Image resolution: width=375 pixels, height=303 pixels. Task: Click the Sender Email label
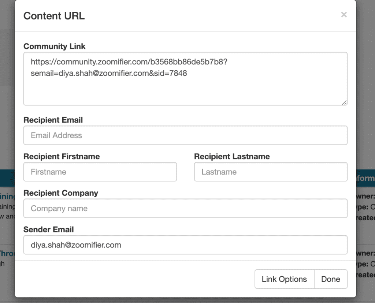(x=49, y=230)
